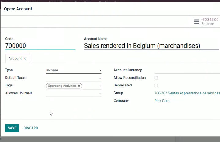Open the Type dropdown showing Income
The height and width of the screenshot is (142, 220).
coord(73,70)
